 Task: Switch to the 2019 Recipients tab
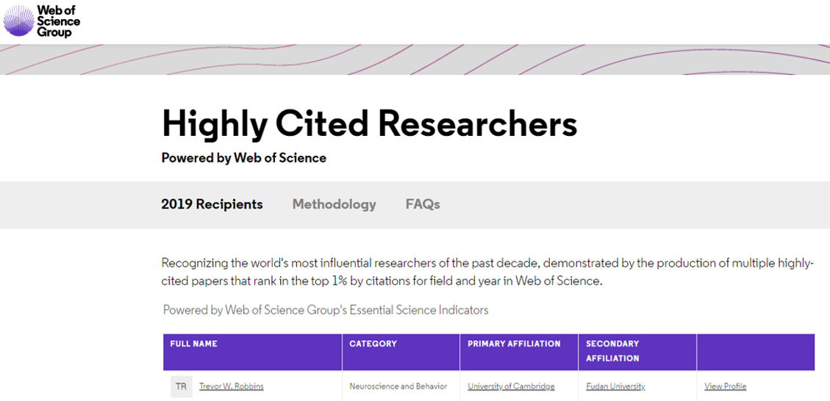(x=212, y=204)
